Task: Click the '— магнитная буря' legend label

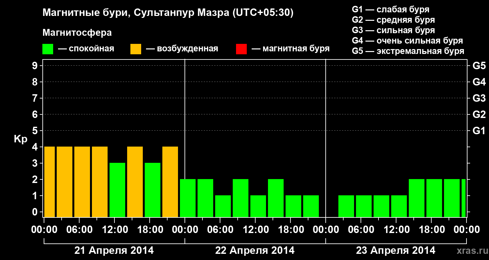Action: pos(290,49)
